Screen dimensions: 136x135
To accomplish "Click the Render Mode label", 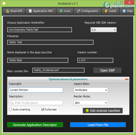I will pos(82,96).
